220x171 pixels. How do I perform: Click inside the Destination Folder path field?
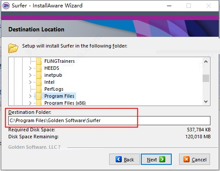point(109,120)
